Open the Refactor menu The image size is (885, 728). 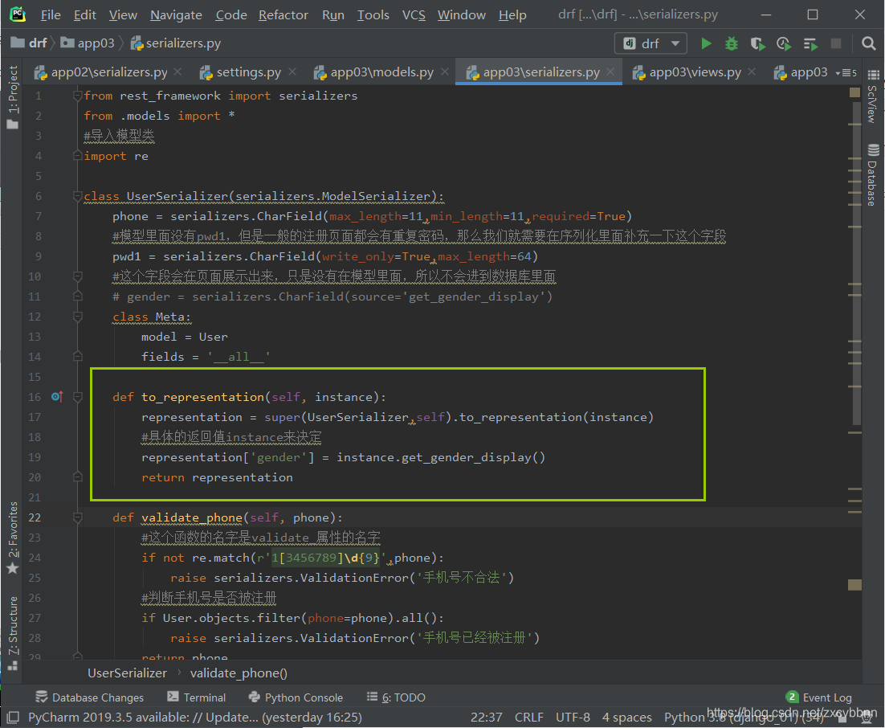pyautogui.click(x=283, y=15)
